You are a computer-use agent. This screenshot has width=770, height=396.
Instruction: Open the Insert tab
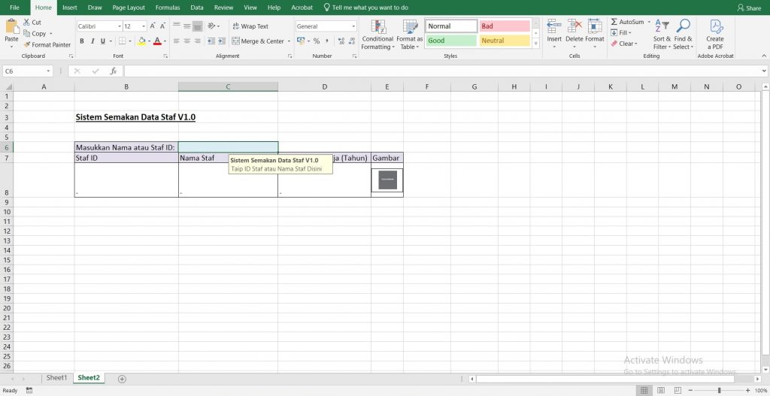tap(70, 8)
